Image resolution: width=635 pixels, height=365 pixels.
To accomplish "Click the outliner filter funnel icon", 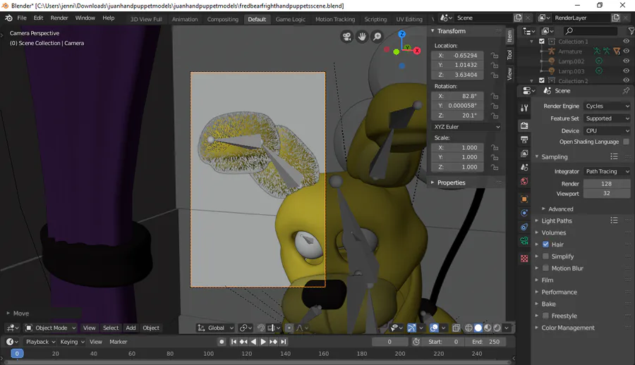I will coord(631,31).
